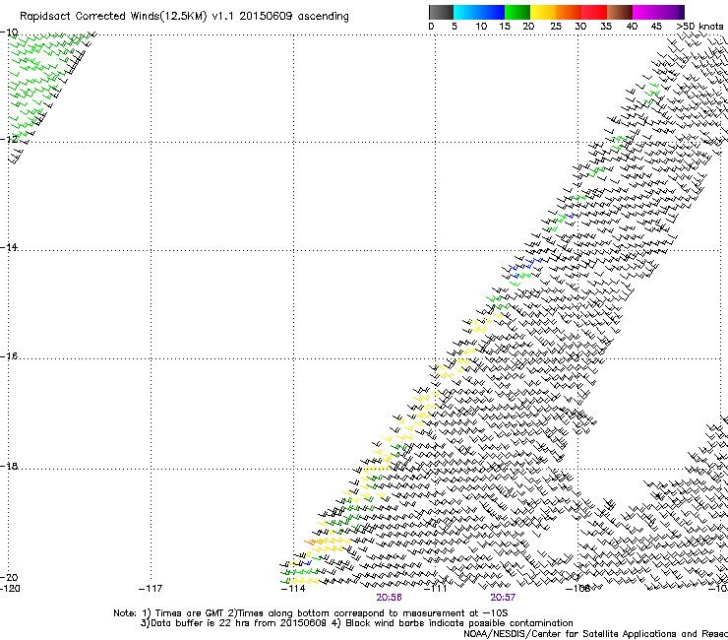Click the note "Data buffer is 22 hrs"

tap(200, 623)
